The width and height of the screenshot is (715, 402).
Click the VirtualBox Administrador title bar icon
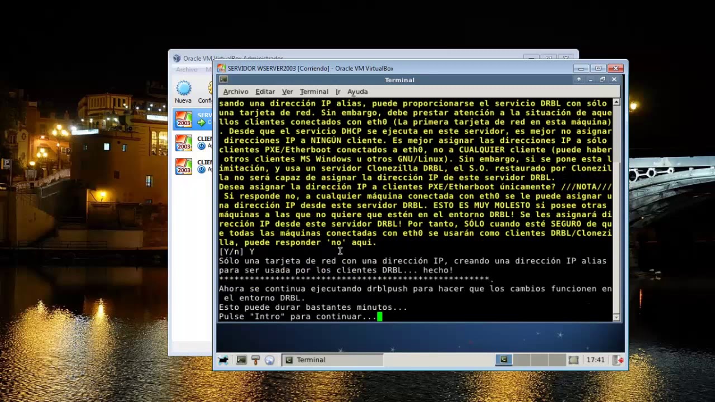[x=177, y=58]
